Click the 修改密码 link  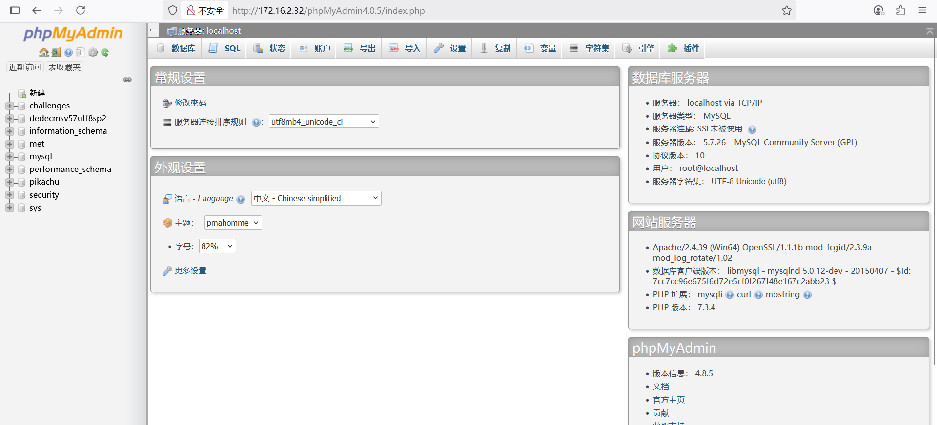tap(190, 103)
